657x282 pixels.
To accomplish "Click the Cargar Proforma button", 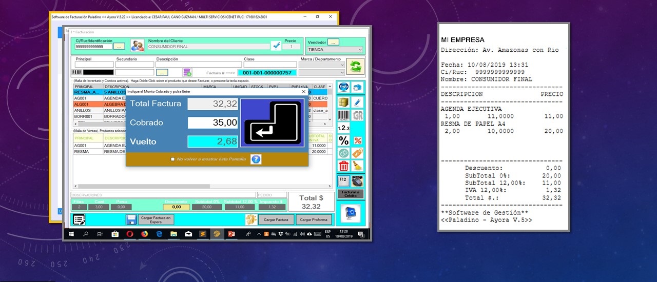I will [313, 220].
